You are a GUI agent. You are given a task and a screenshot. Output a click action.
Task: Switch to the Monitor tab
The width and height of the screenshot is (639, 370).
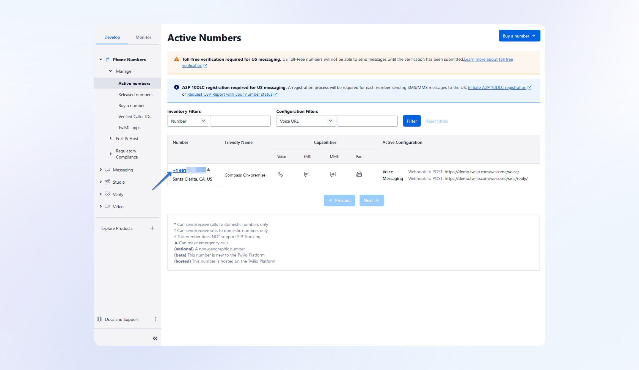[x=143, y=37]
